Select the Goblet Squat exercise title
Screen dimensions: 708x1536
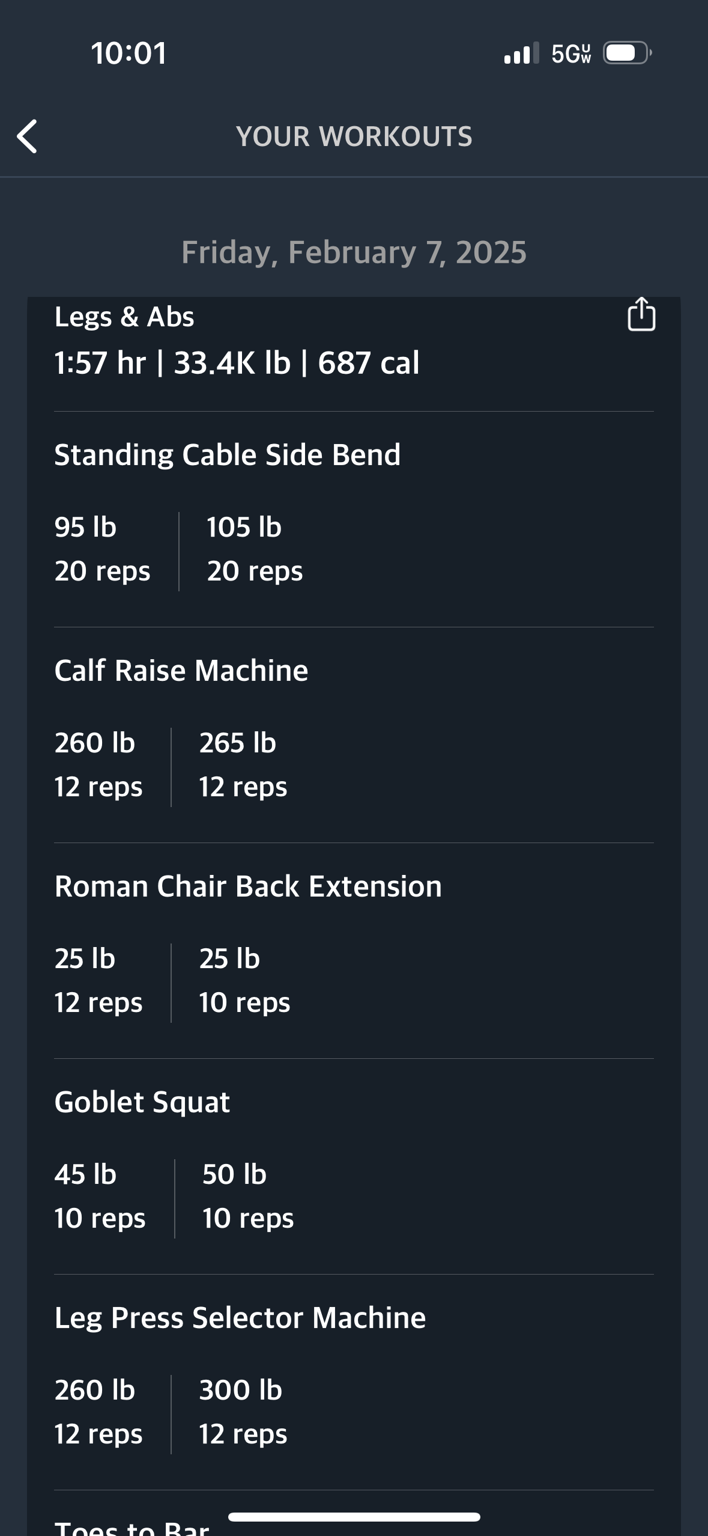pyautogui.click(x=142, y=1102)
